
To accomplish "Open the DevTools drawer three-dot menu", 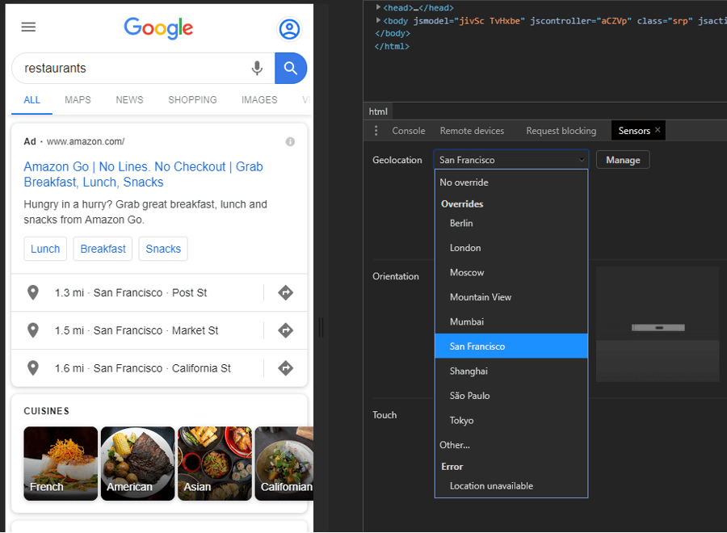I will coord(376,131).
